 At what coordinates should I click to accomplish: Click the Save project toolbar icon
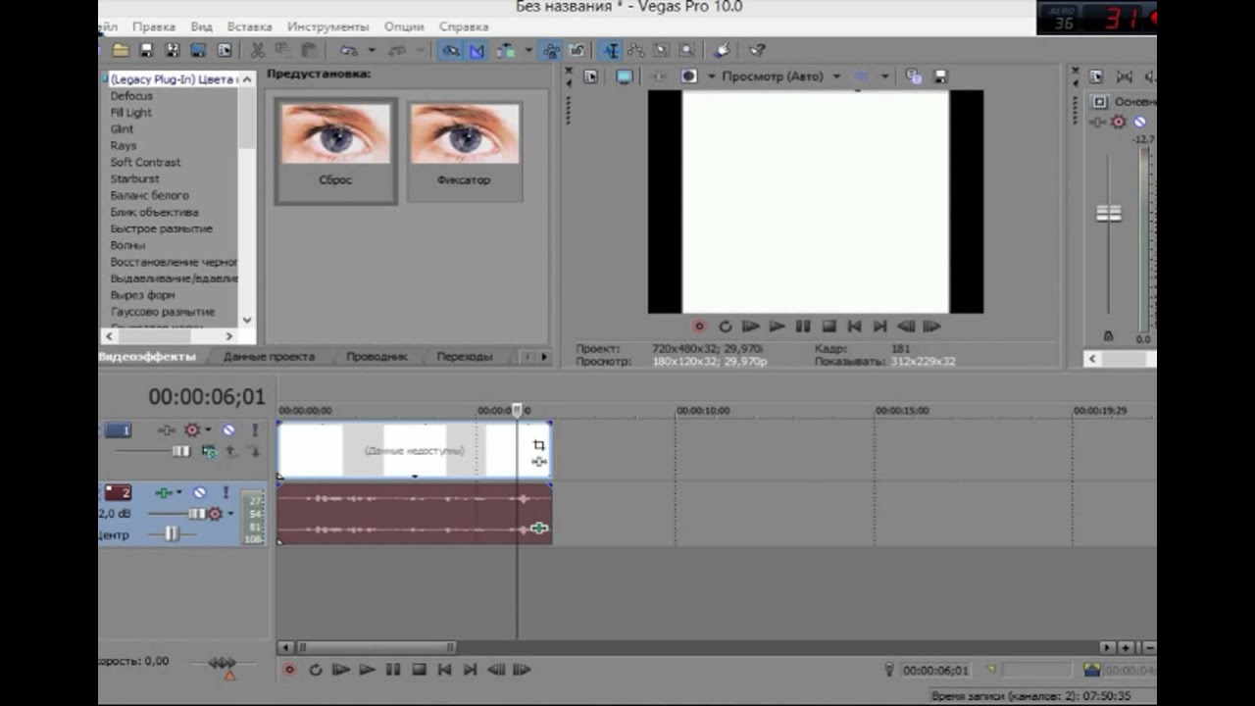[x=147, y=50]
